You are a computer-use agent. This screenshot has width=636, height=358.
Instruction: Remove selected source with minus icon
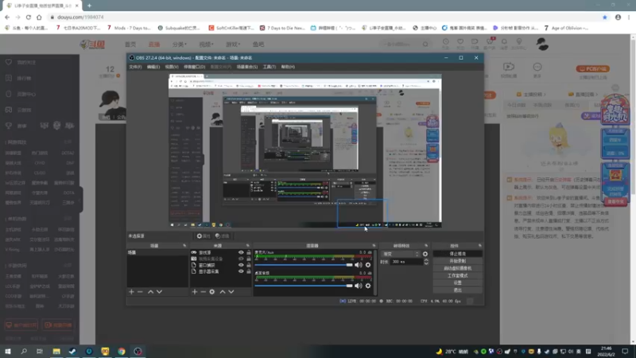(x=204, y=292)
